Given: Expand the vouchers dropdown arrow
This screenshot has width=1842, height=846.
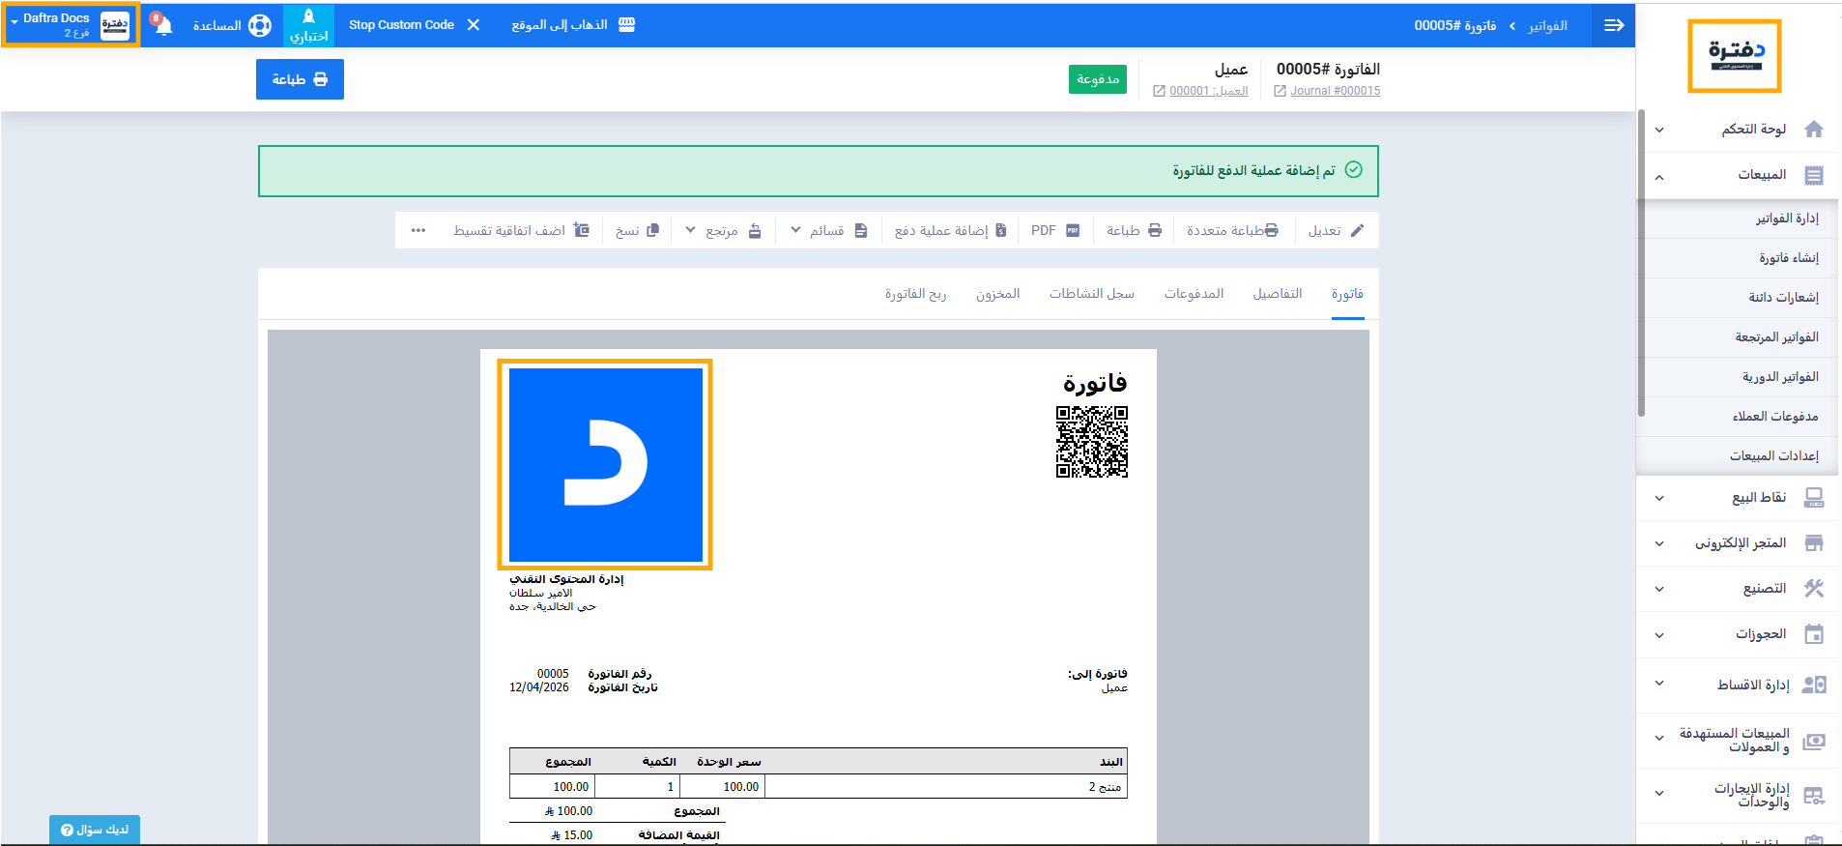Looking at the screenshot, I should coord(795,230).
